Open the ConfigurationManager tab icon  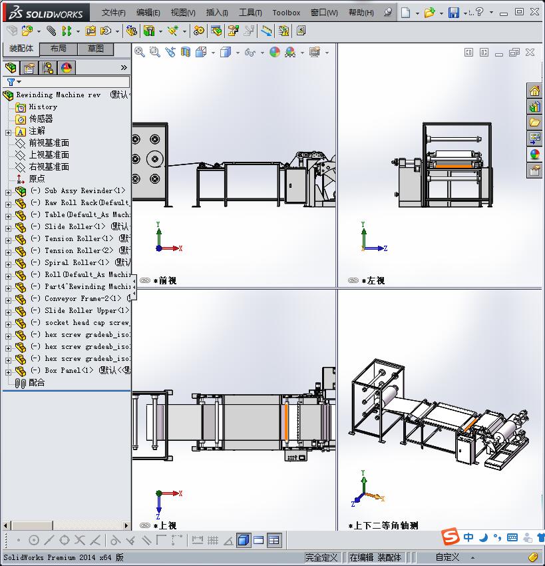48,68
